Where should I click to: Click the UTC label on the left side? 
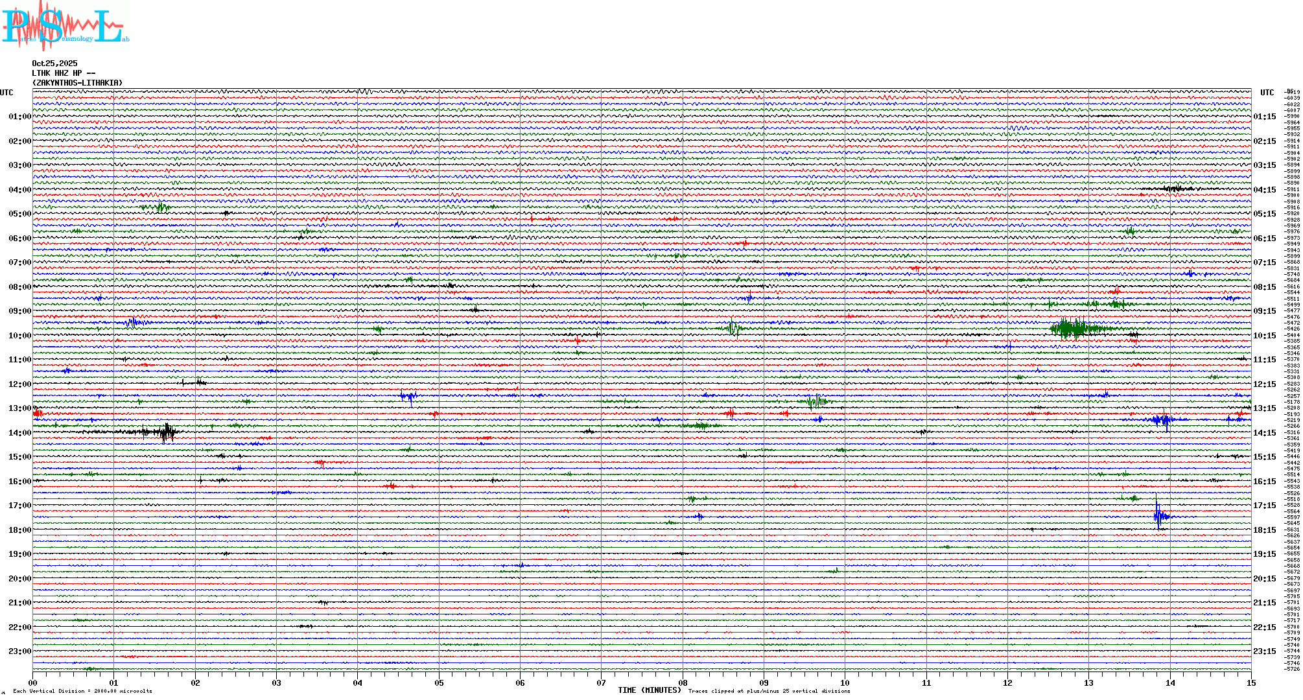pyautogui.click(x=6, y=93)
